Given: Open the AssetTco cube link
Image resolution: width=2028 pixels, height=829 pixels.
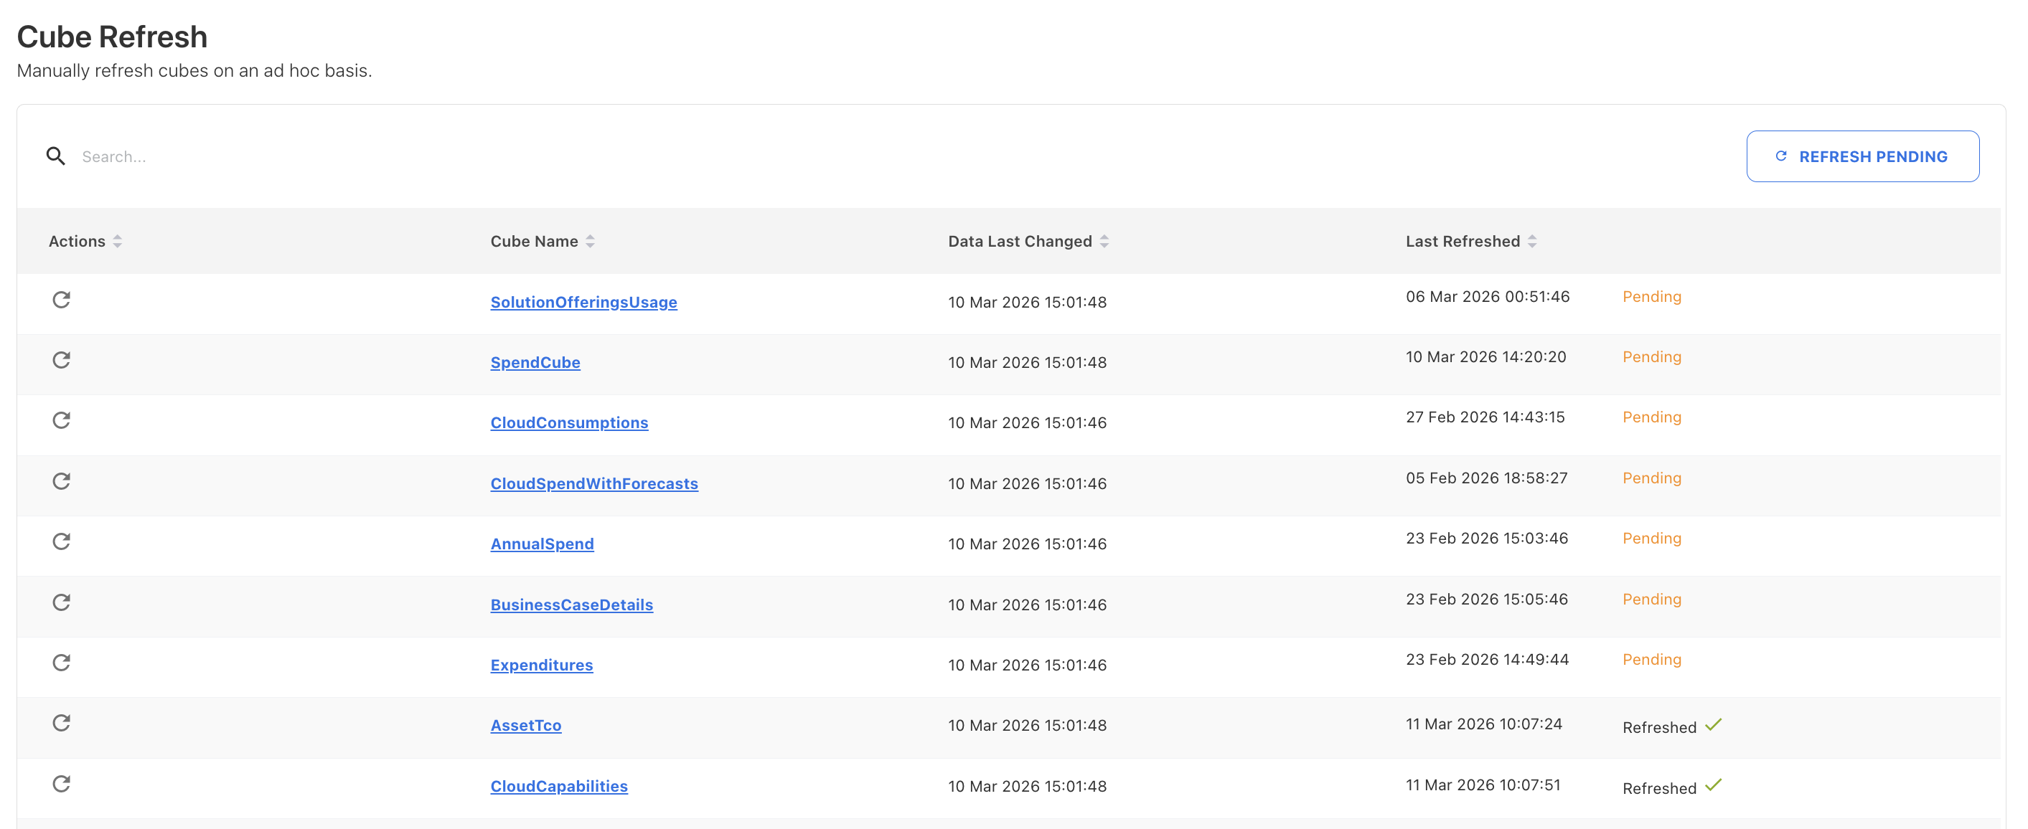Looking at the screenshot, I should click(525, 725).
